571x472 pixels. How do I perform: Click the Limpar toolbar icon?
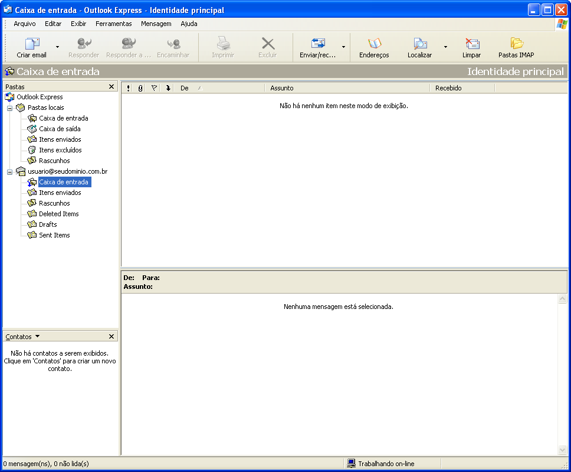tap(471, 44)
